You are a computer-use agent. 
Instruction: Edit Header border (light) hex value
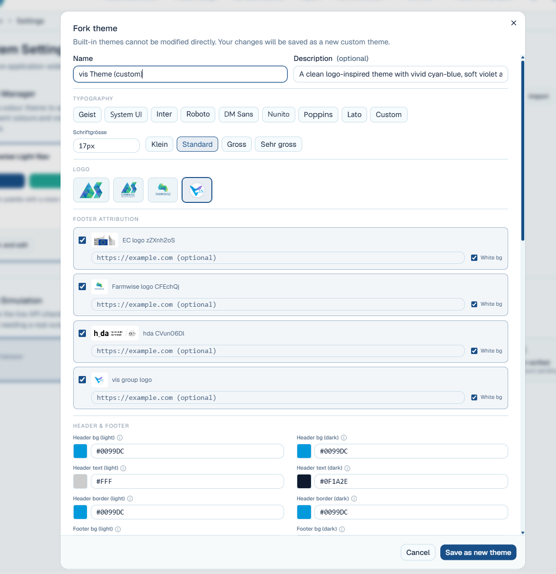(187, 512)
